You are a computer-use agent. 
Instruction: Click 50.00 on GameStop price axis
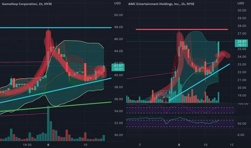[x=118, y=15]
